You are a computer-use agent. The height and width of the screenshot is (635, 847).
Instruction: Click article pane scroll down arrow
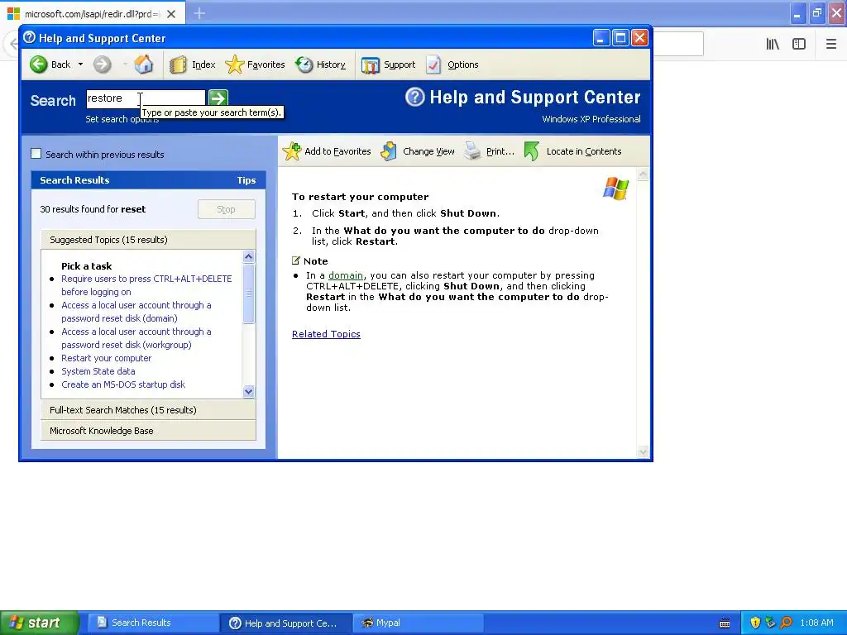coord(643,452)
